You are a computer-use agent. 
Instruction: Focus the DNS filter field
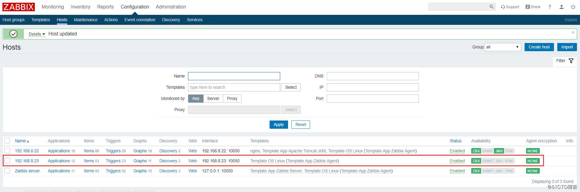pyautogui.click(x=373, y=76)
